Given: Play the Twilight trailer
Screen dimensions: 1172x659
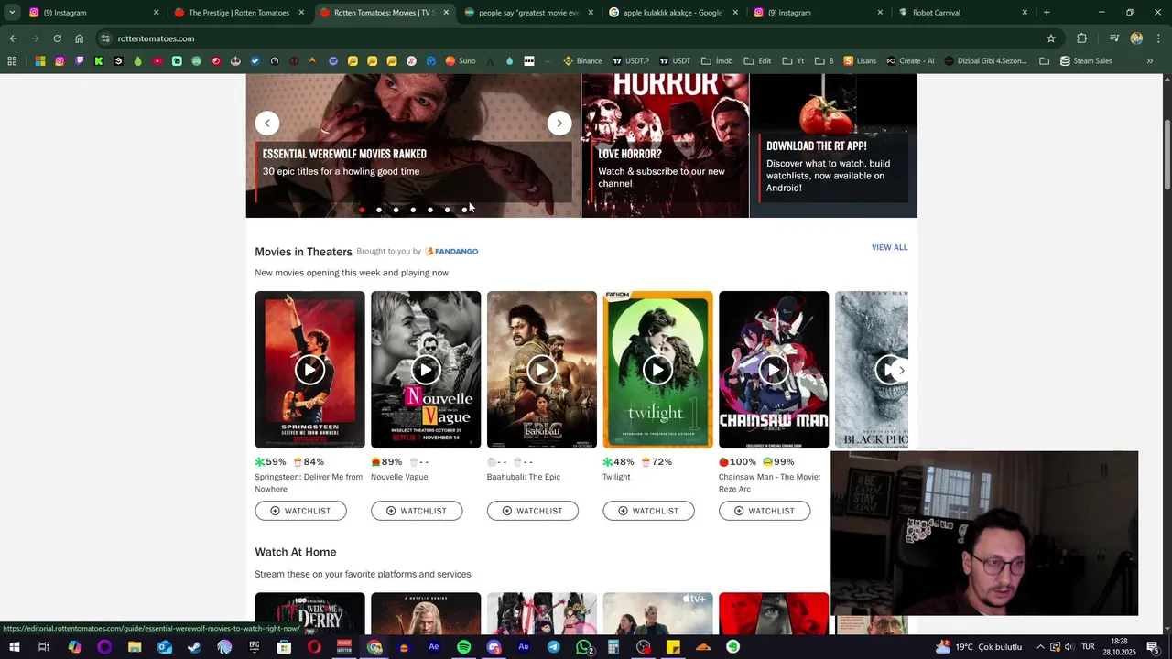Looking at the screenshot, I should point(657,370).
